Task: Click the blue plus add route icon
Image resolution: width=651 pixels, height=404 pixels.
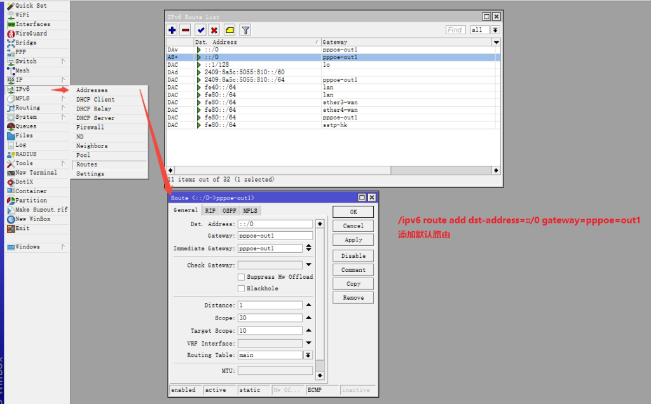Action: 172,30
